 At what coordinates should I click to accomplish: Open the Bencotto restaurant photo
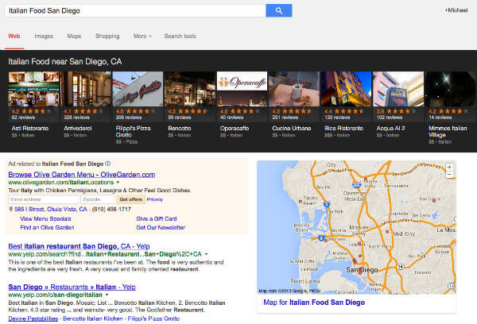(x=190, y=89)
